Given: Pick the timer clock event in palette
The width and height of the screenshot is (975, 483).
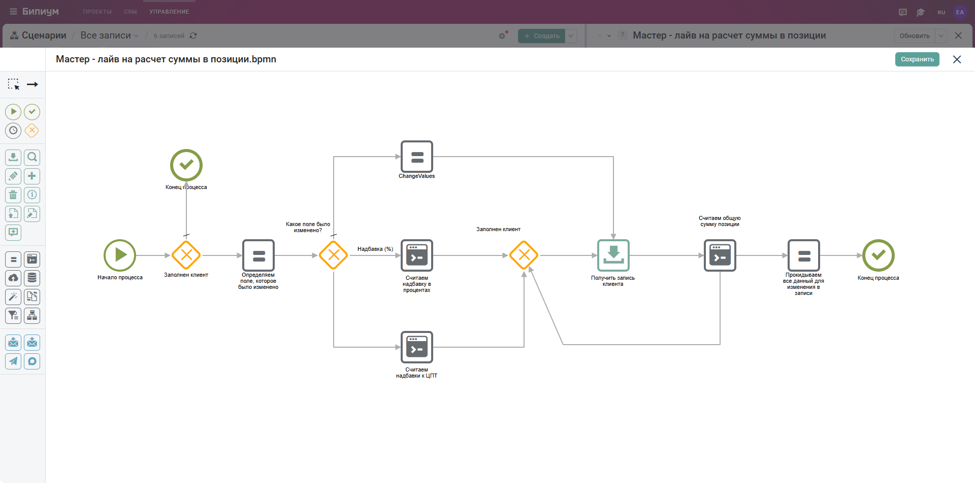Looking at the screenshot, I should [x=13, y=130].
